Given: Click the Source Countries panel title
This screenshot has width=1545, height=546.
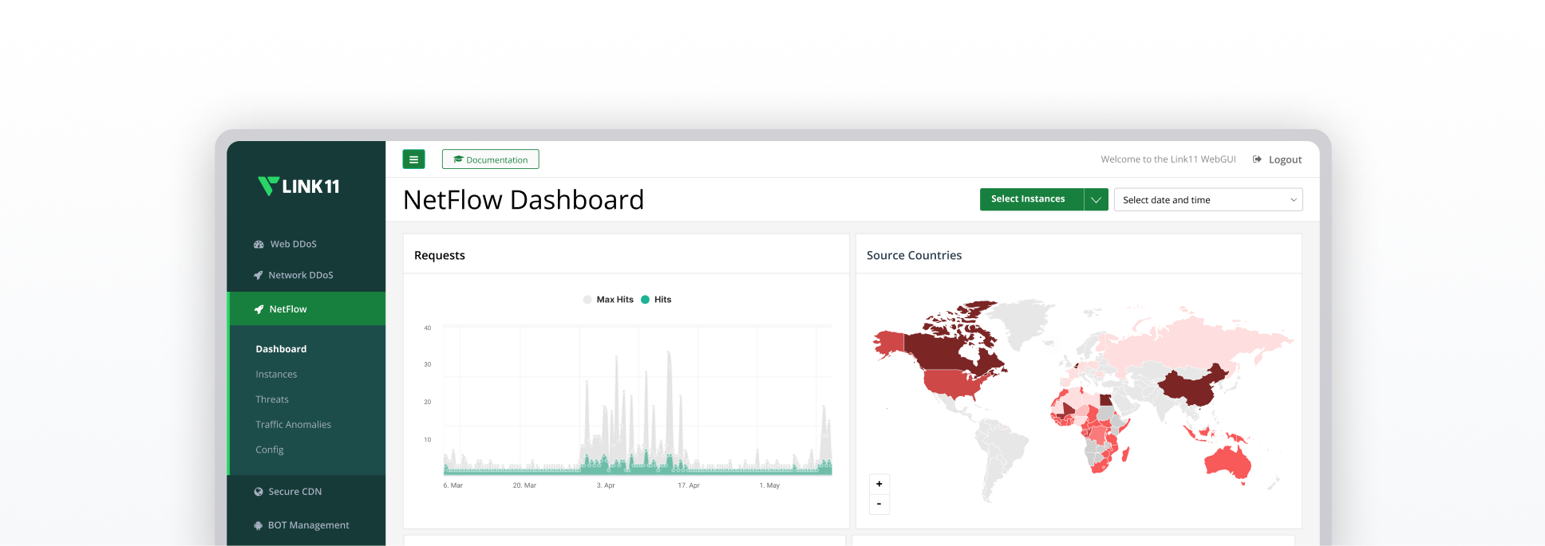Looking at the screenshot, I should coord(915,255).
